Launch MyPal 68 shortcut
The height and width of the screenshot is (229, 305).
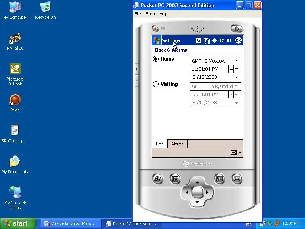coord(15,42)
